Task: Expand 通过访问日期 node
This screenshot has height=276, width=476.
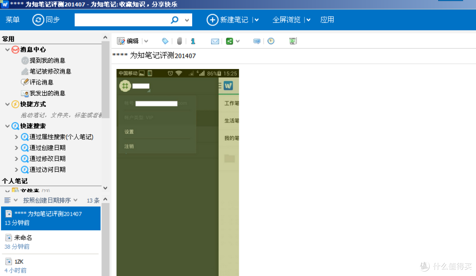Action: pos(16,170)
